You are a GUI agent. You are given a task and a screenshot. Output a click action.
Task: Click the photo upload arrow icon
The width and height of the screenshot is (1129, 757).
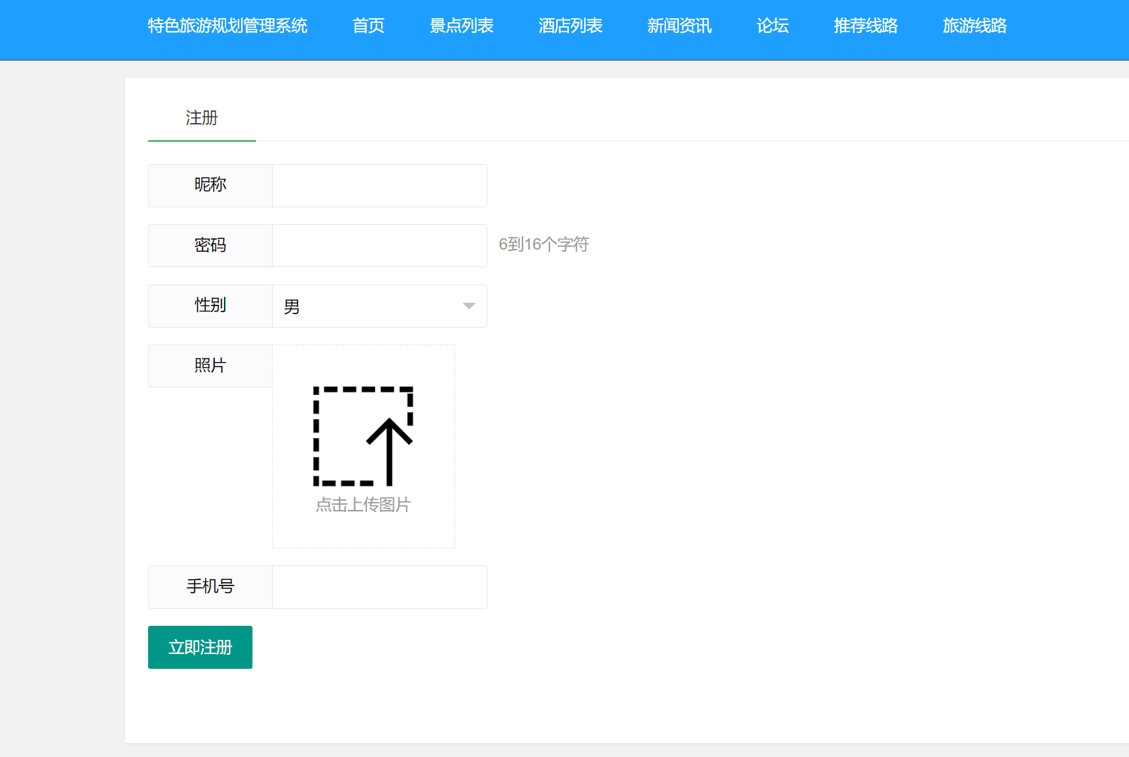coord(364,436)
